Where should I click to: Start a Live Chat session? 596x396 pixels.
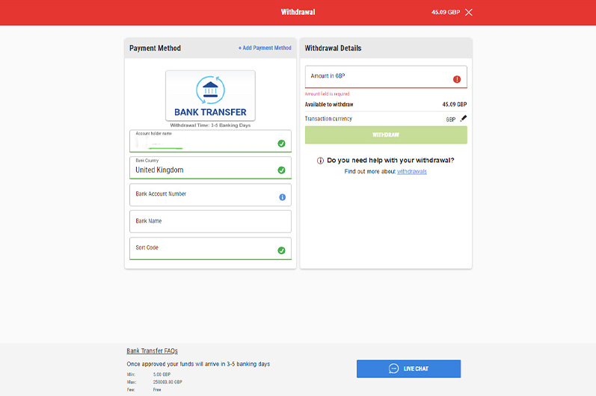click(408, 369)
